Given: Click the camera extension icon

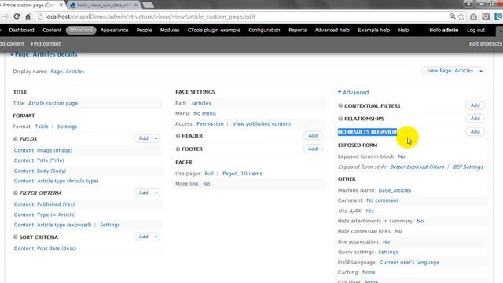Looking at the screenshot, I should point(473,17).
